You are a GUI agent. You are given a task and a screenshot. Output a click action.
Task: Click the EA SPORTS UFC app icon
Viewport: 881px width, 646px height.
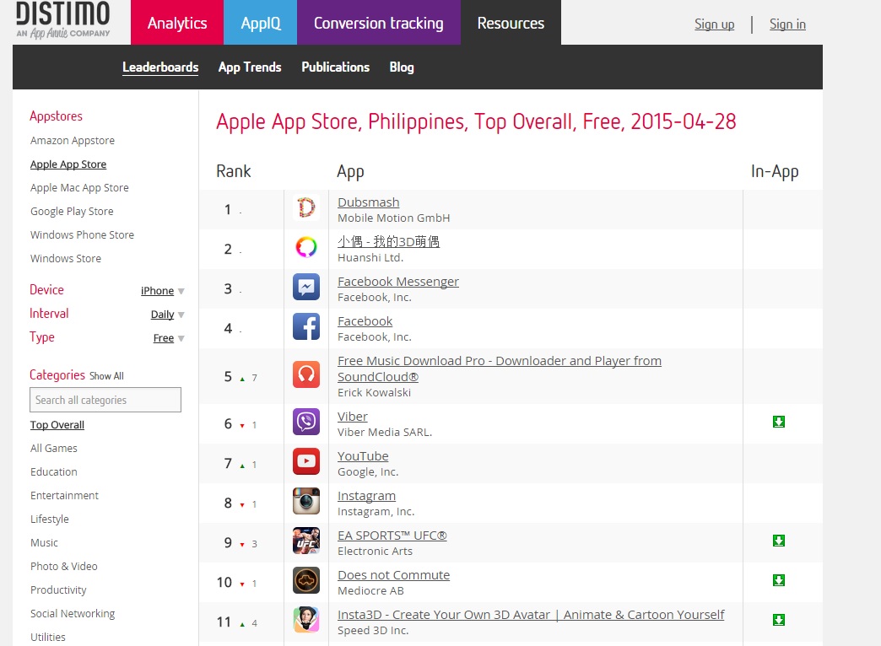pos(306,541)
